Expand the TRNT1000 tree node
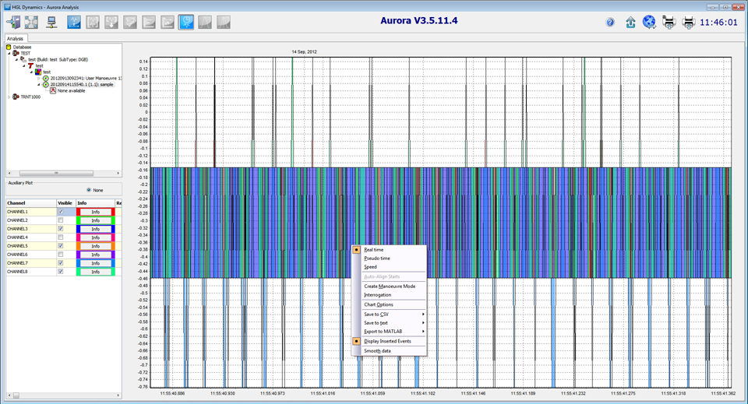The width and height of the screenshot is (748, 404). click(9, 97)
